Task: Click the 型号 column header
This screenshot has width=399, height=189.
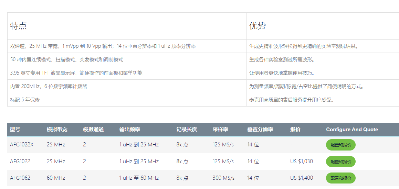Action: [x=15, y=130]
